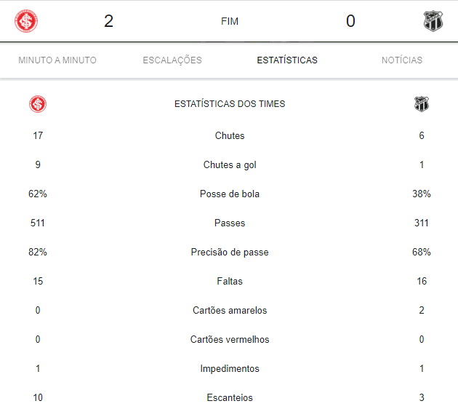The height and width of the screenshot is (417, 458).
Task: Click the Passes stat label
Action: pos(230,223)
